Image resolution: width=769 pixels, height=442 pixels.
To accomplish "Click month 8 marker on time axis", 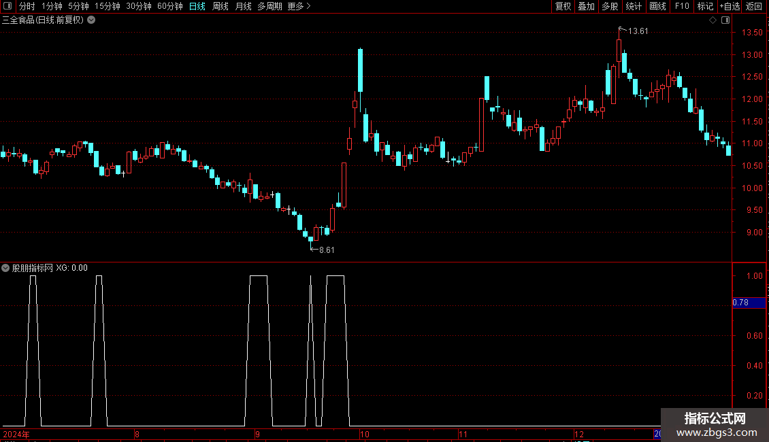I will click(137, 434).
